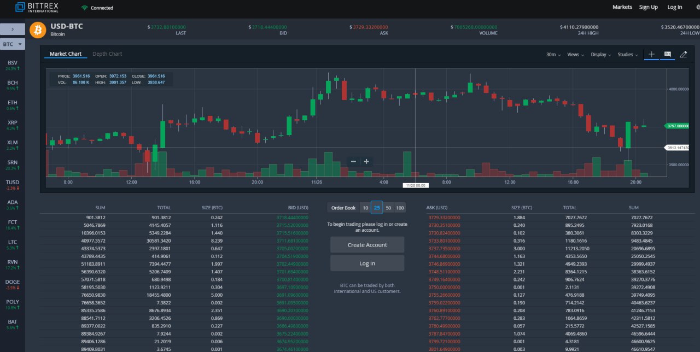
Task: Click the Log In button below chart
Action: (x=367, y=263)
